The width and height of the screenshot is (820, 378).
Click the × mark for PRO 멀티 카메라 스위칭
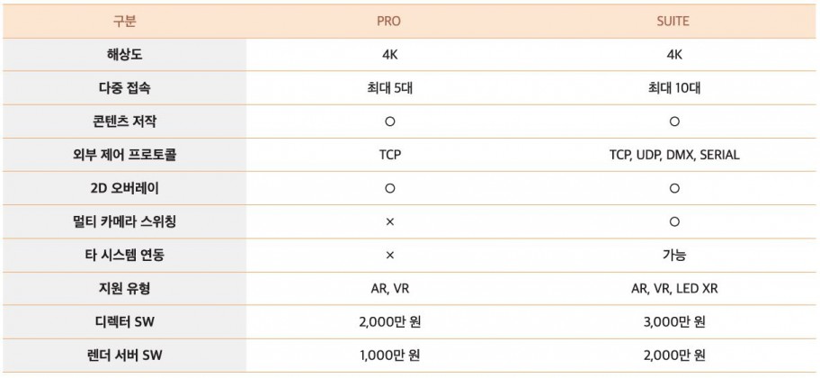coord(389,221)
